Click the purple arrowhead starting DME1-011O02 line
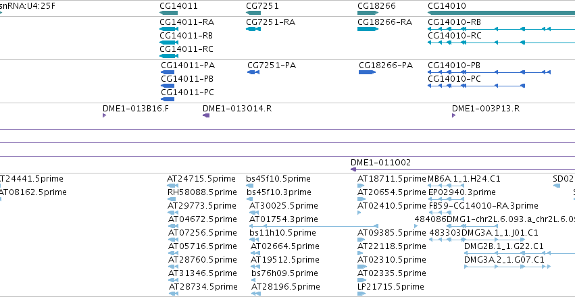The image size is (575, 297). tap(353, 169)
